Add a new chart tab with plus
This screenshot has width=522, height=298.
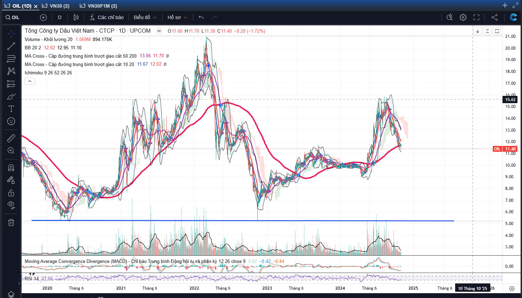[505, 5]
